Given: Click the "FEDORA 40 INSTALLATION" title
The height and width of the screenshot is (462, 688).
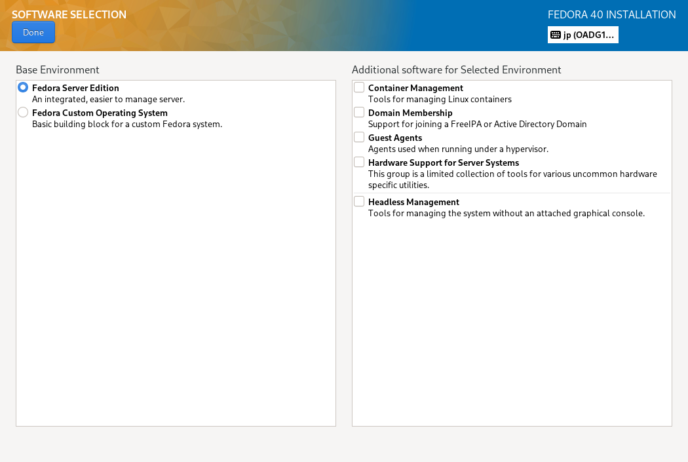Looking at the screenshot, I should click(611, 14).
